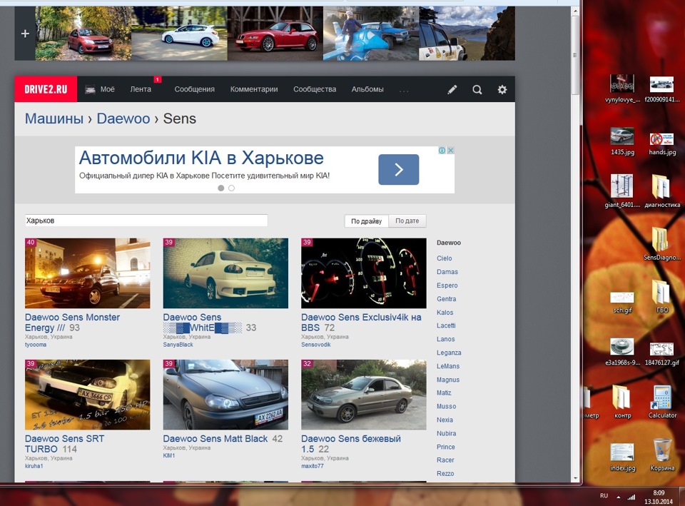
Task: Click RU language indicator in taskbar
Action: (604, 495)
